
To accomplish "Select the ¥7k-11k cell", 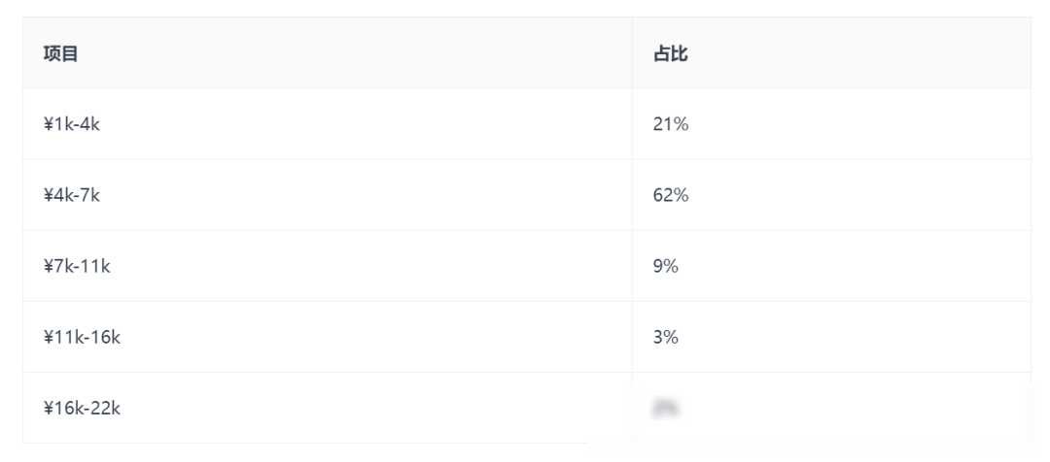I will click(329, 266).
